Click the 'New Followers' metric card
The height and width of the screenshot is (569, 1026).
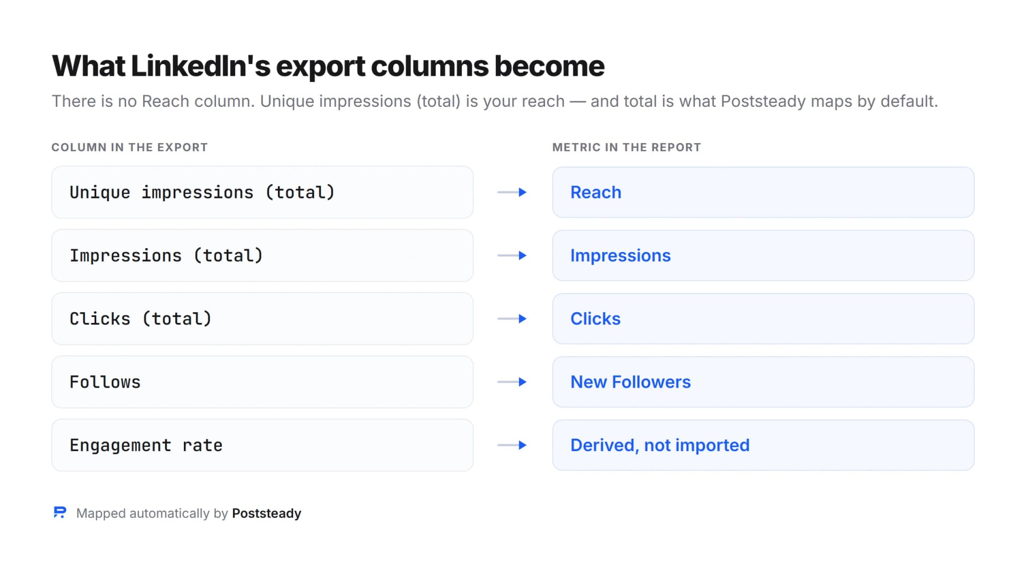coord(763,382)
